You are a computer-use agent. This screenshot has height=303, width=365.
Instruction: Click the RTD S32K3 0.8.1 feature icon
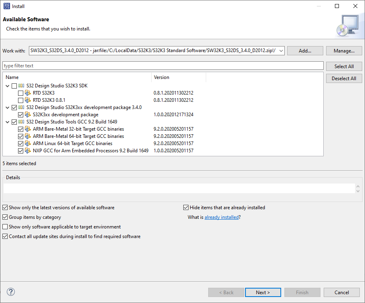(x=28, y=100)
